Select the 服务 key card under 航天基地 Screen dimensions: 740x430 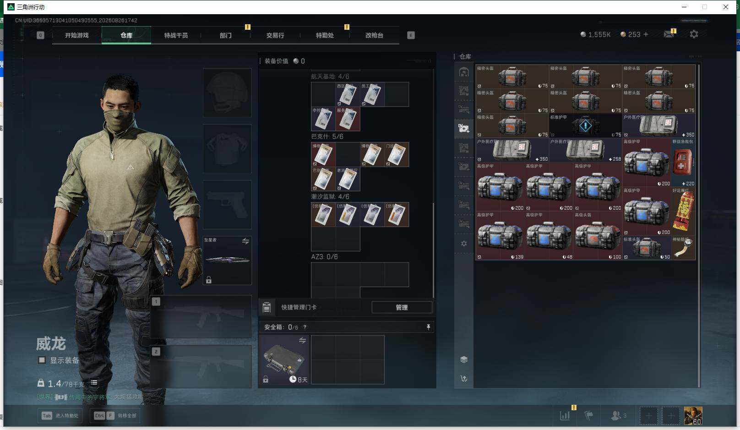point(348,119)
